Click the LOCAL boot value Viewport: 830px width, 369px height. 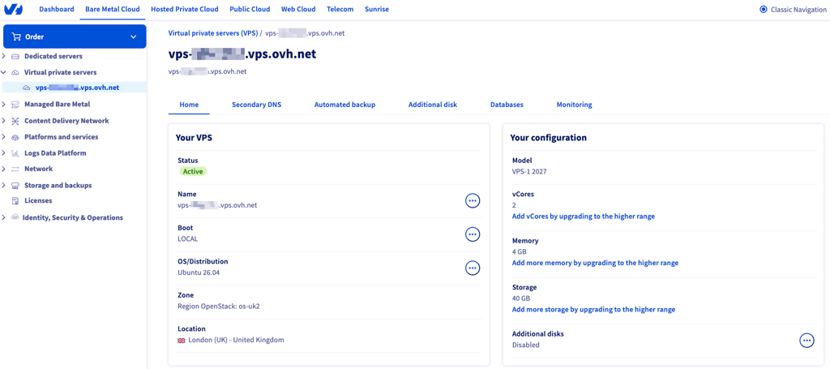pyautogui.click(x=188, y=238)
